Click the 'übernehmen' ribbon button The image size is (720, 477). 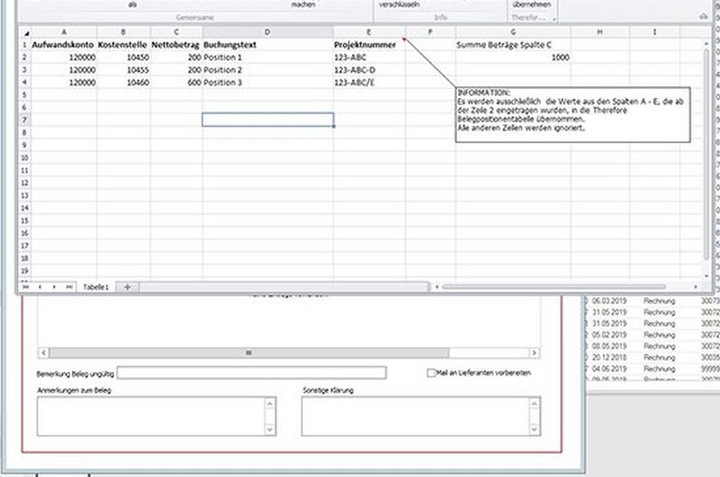click(532, 4)
